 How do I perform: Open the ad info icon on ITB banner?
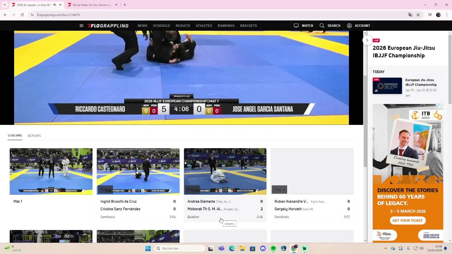(x=438, y=106)
